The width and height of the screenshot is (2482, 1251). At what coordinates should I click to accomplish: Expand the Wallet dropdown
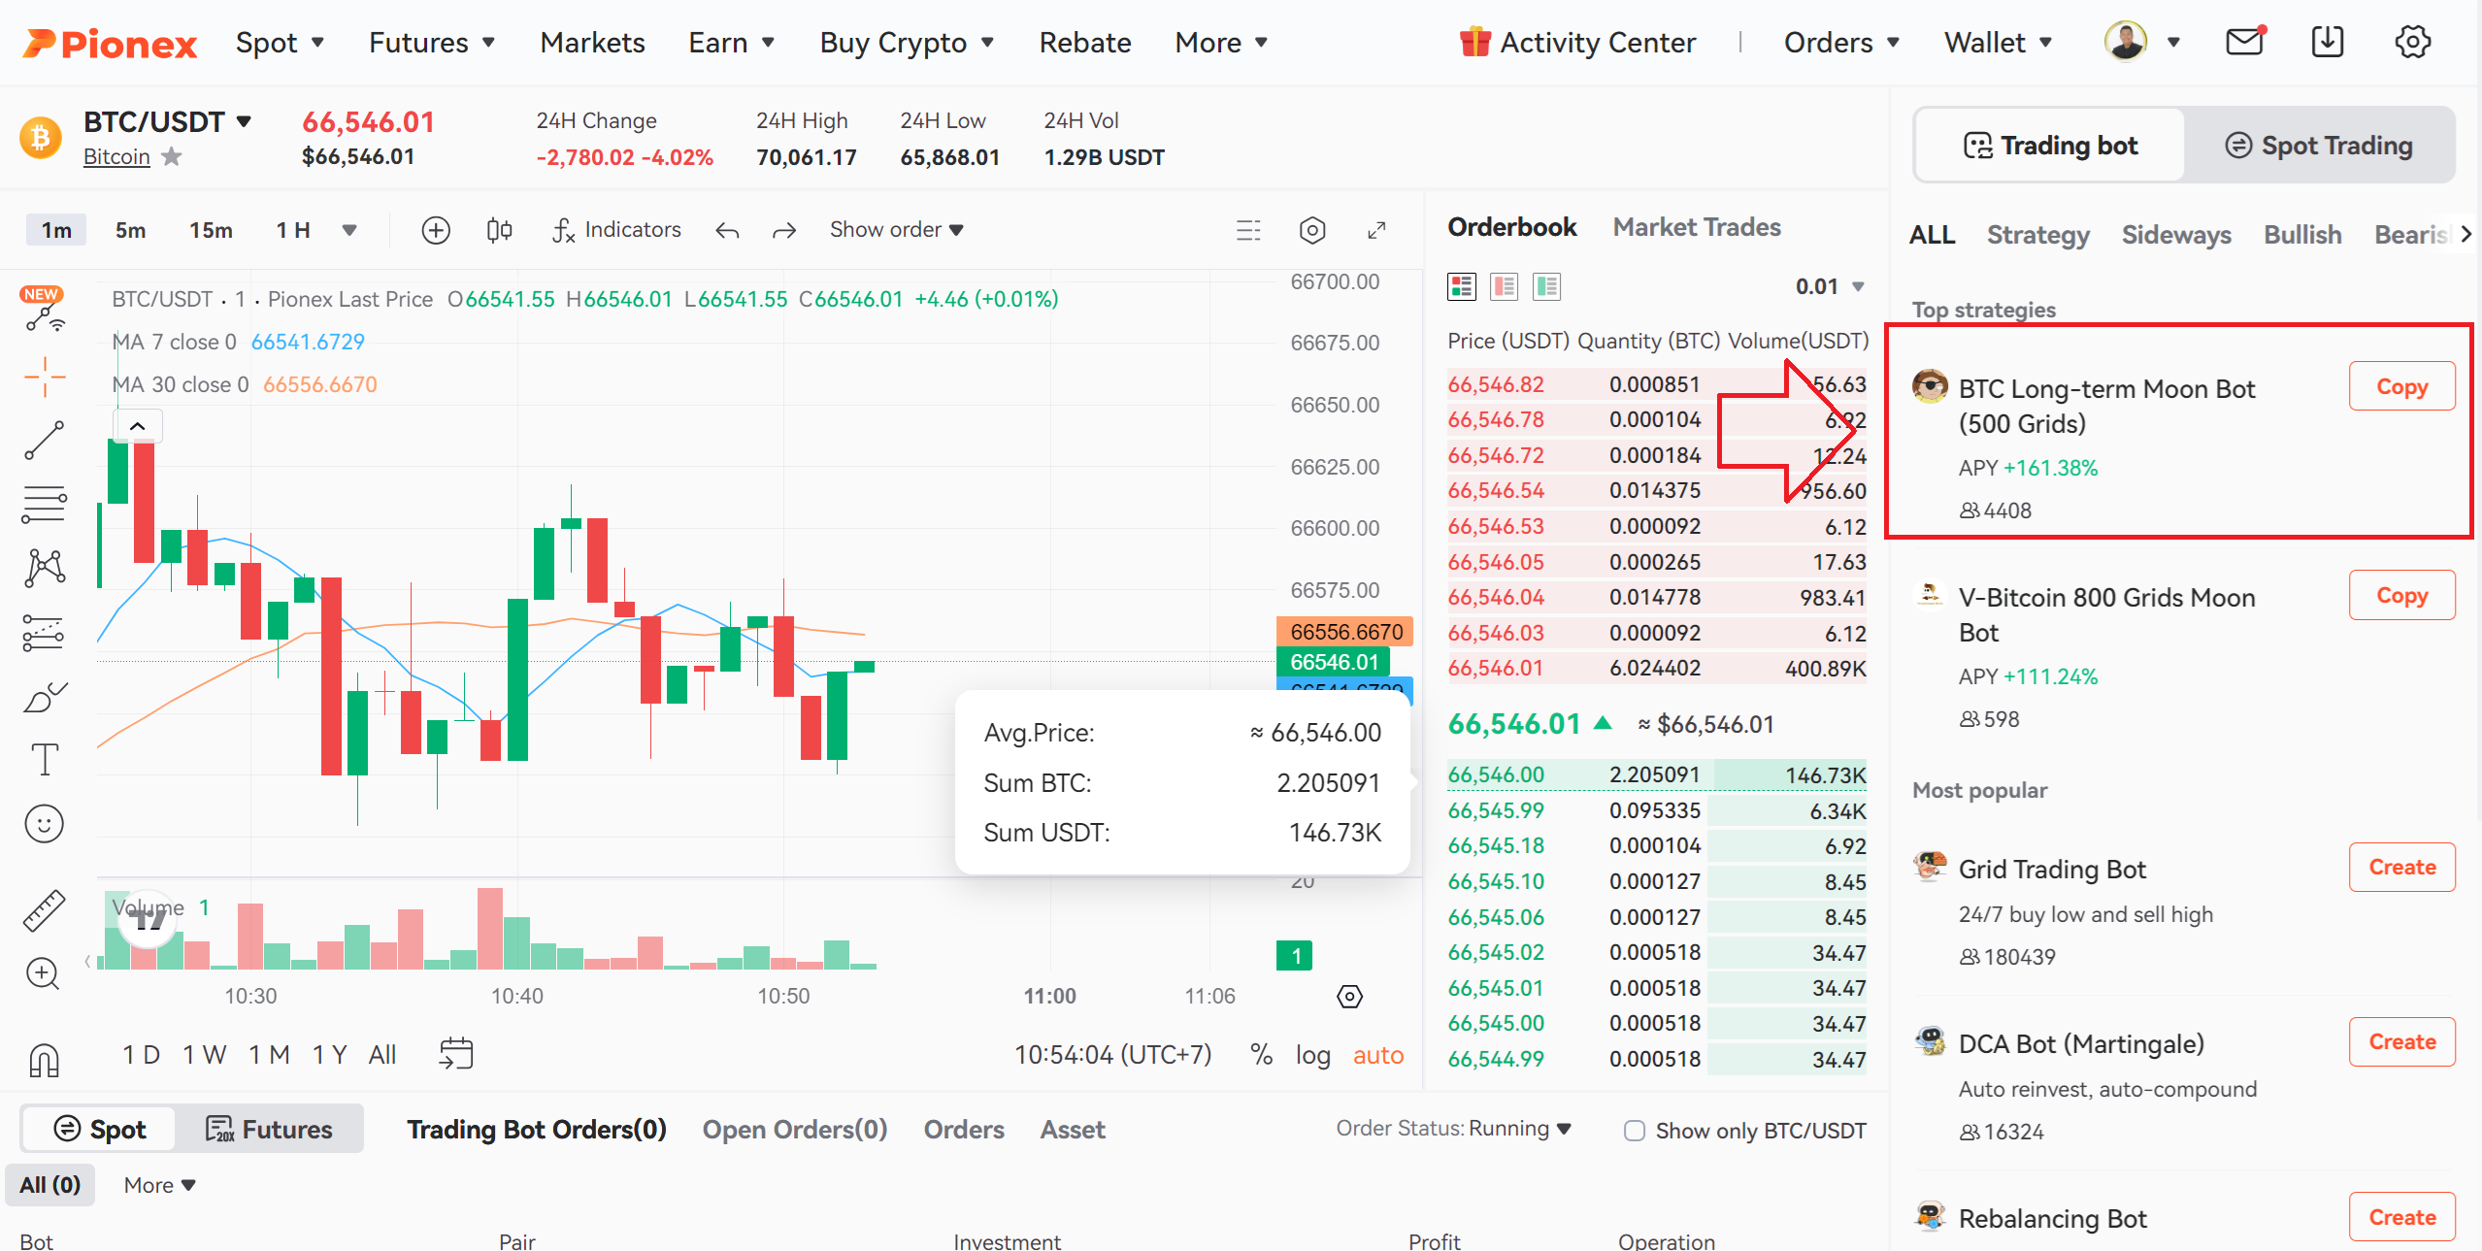tap(1998, 43)
